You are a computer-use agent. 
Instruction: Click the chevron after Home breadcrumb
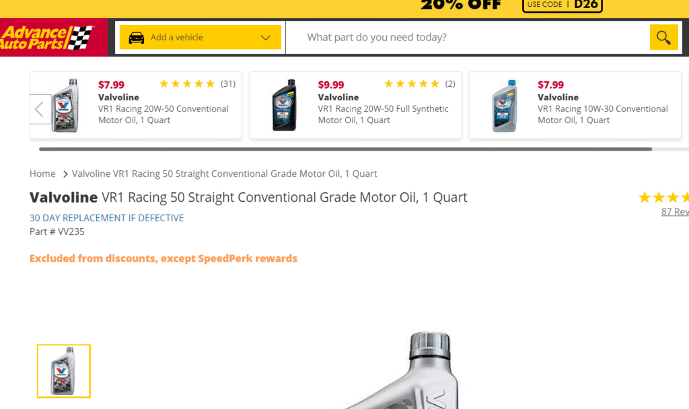pyautogui.click(x=65, y=174)
